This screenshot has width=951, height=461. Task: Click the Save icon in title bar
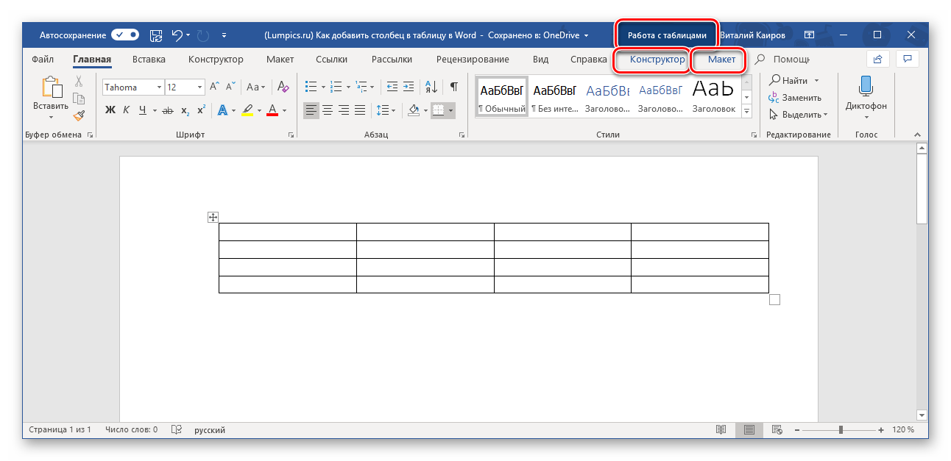coord(155,35)
